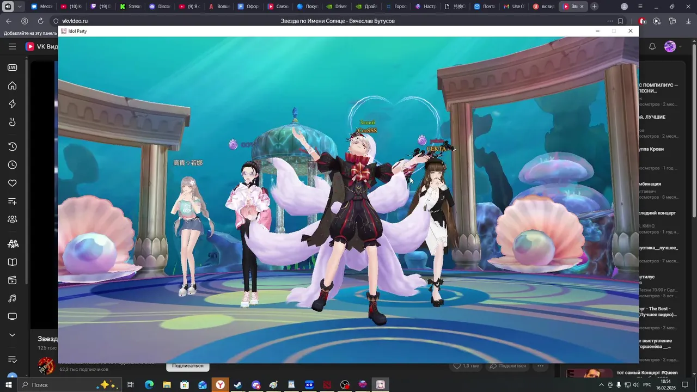Open the volume control in system tray
Viewport: 697px width, 392px height.
click(x=636, y=385)
